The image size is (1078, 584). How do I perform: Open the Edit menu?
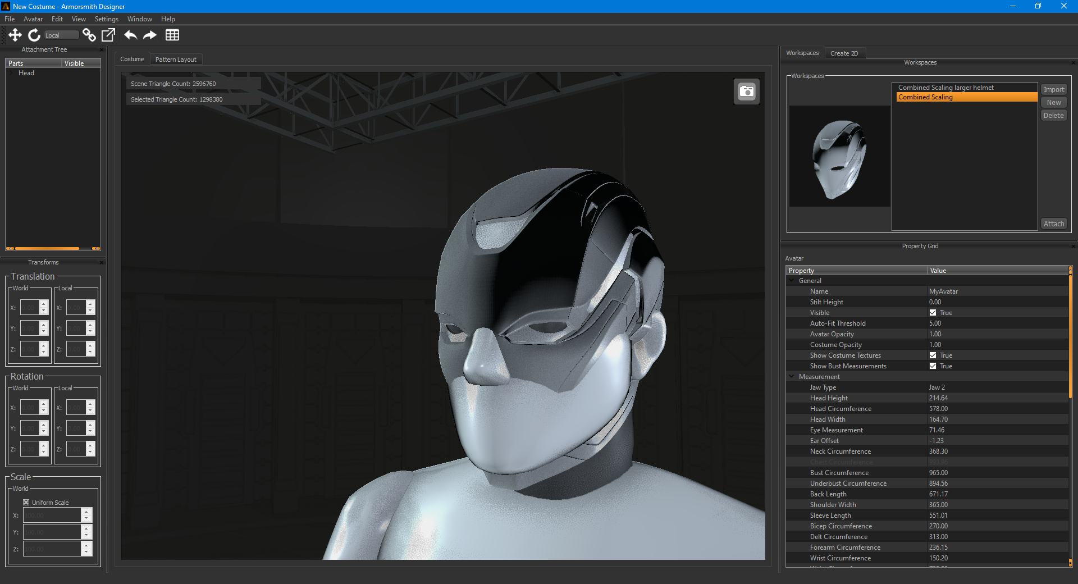57,19
